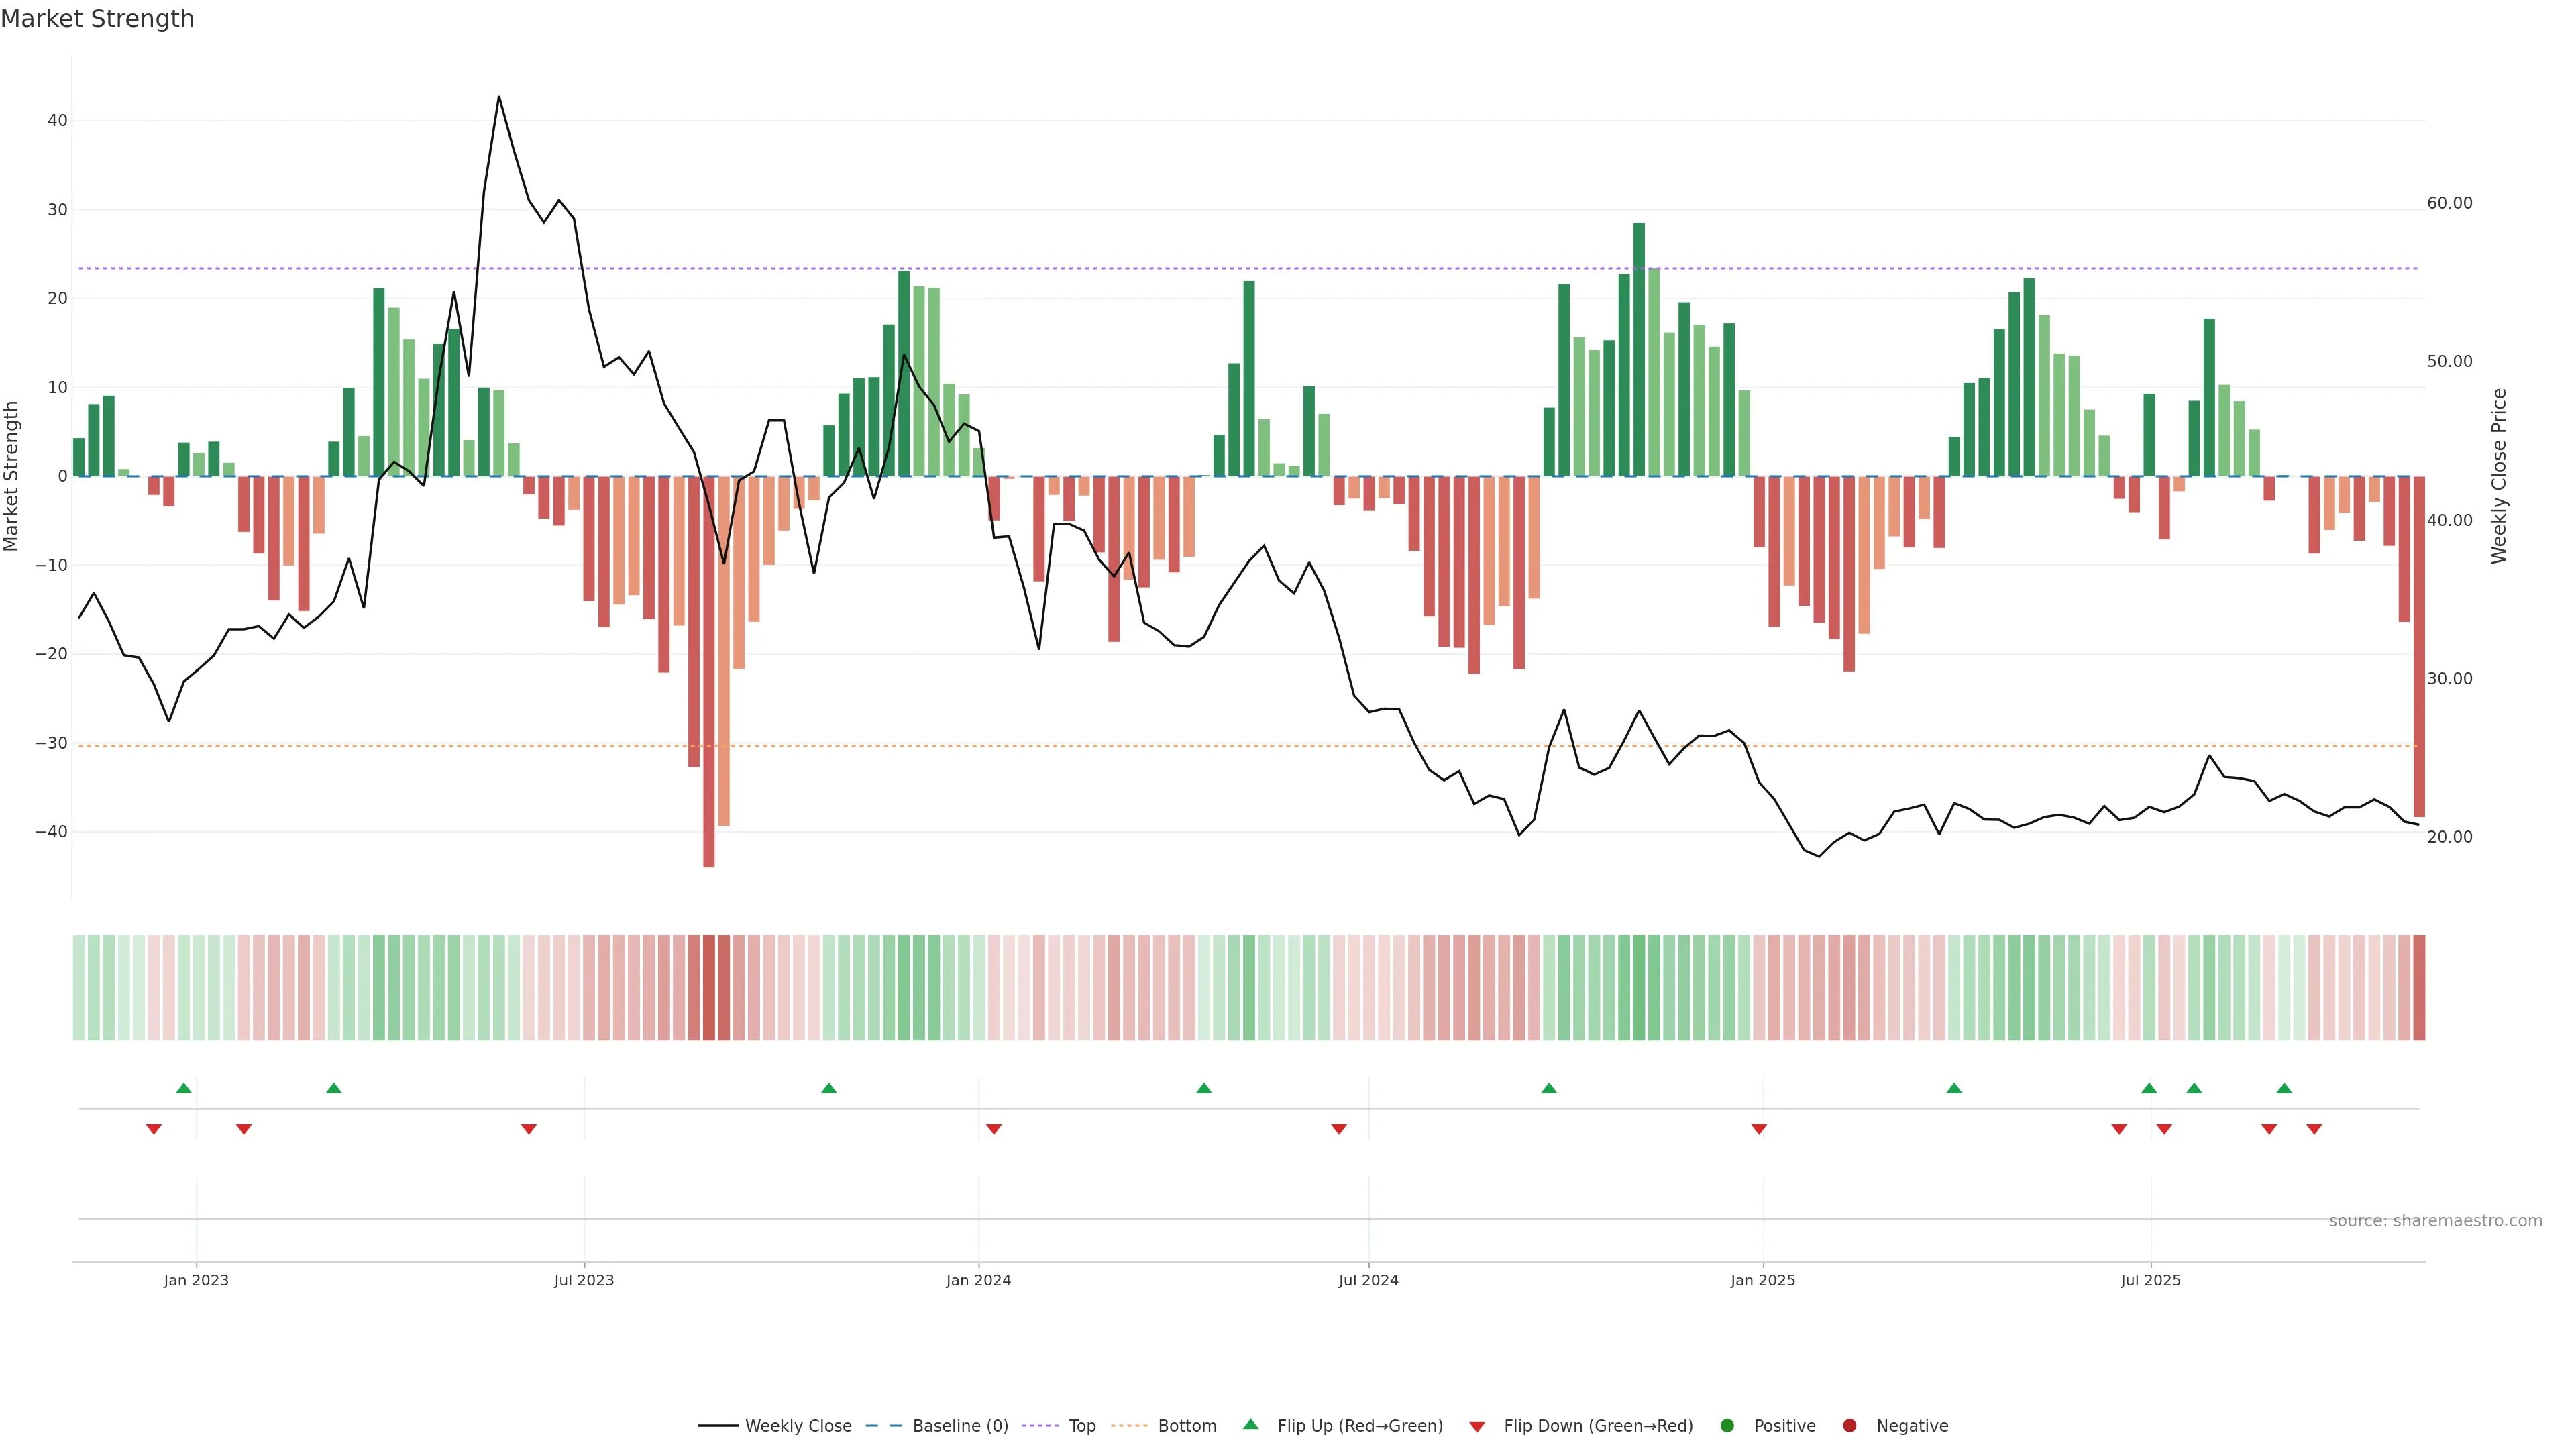Click the first green flip-up marker
2576x1449 pixels.
tap(184, 1088)
